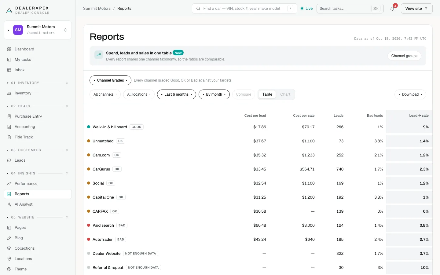Click the Performance trend icon
The width and height of the screenshot is (440, 275).
click(x=9, y=184)
